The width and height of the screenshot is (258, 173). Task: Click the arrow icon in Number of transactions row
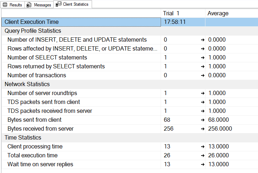coord(203,75)
